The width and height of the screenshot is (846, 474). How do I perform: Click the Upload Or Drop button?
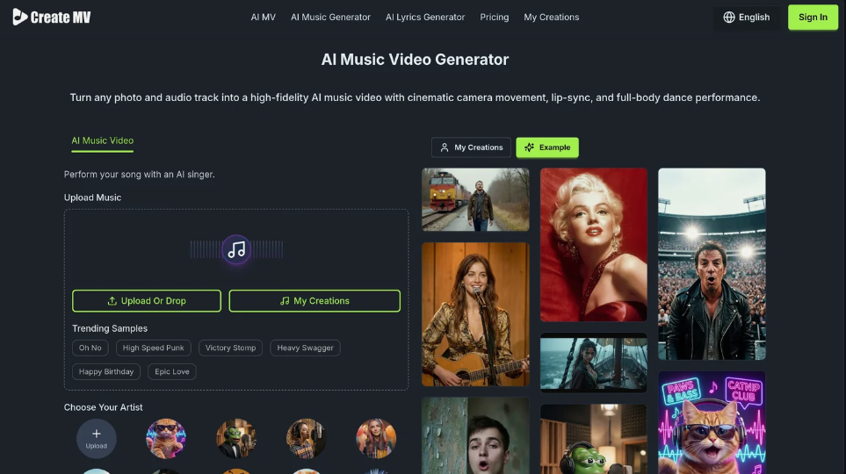click(147, 301)
